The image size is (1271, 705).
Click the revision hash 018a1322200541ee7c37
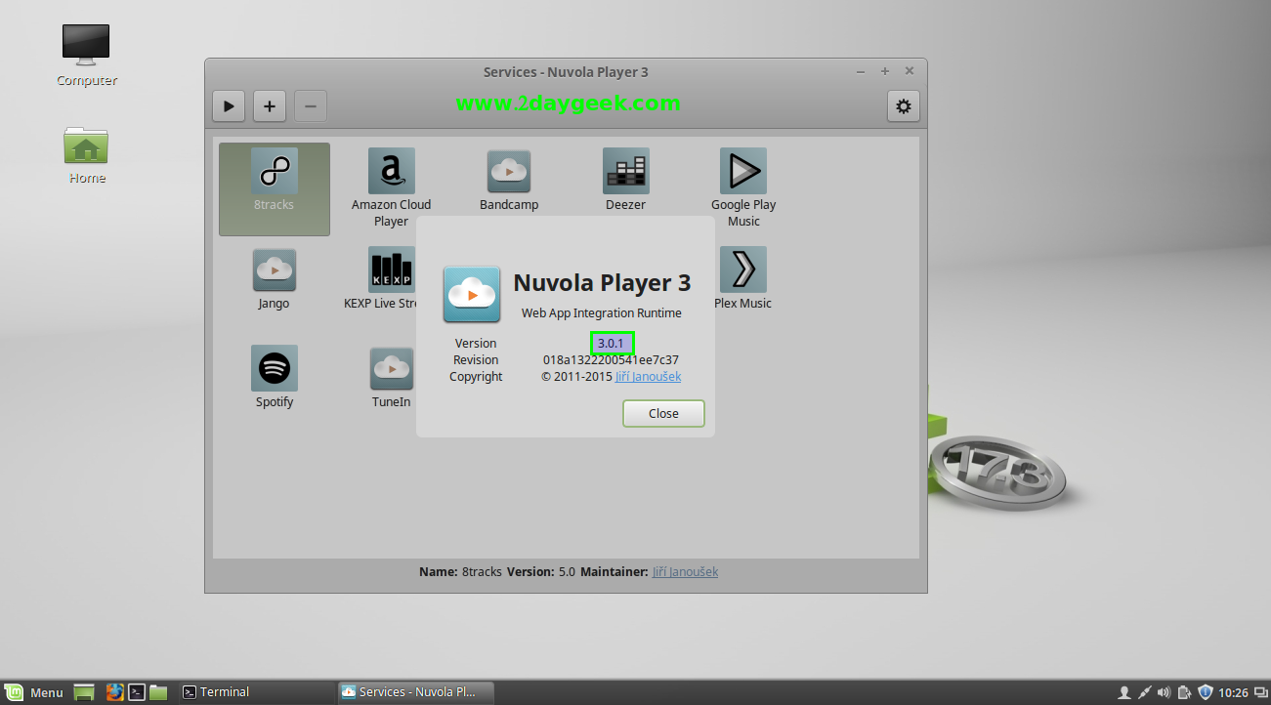pyautogui.click(x=611, y=359)
